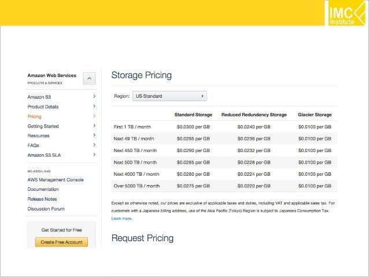Click the Get Started for Free text

[x=62, y=230]
